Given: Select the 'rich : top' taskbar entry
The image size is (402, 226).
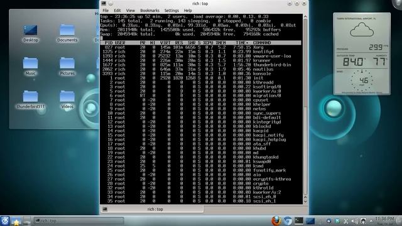Looking at the screenshot, I should point(79,220).
